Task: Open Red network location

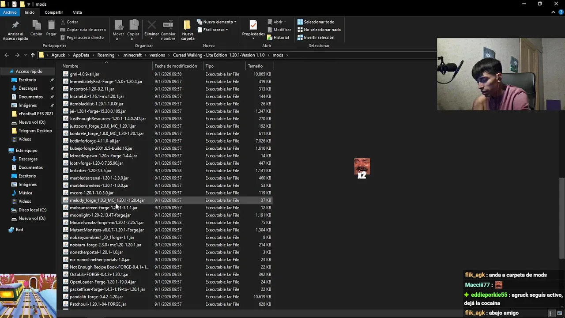Action: [19, 230]
